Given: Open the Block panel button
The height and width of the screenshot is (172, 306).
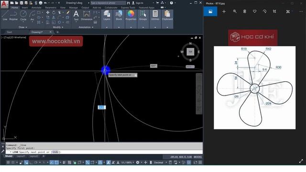Looking at the screenshot, I should [x=119, y=15].
